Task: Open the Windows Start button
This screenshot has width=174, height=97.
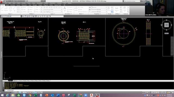Action: [2, 95]
